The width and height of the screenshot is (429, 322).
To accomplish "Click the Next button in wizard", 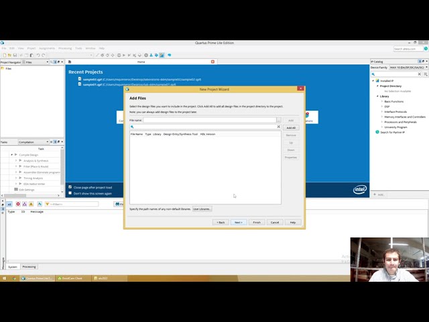I will pyautogui.click(x=239, y=222).
